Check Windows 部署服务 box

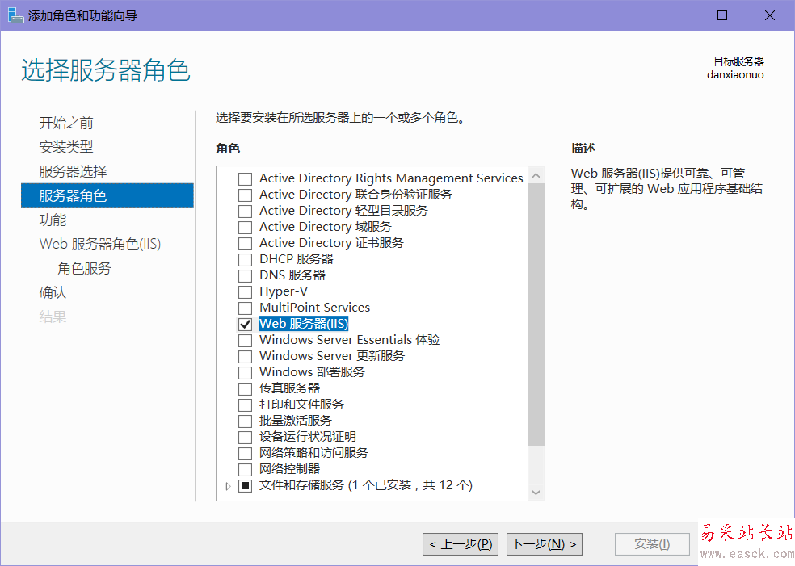pos(245,373)
